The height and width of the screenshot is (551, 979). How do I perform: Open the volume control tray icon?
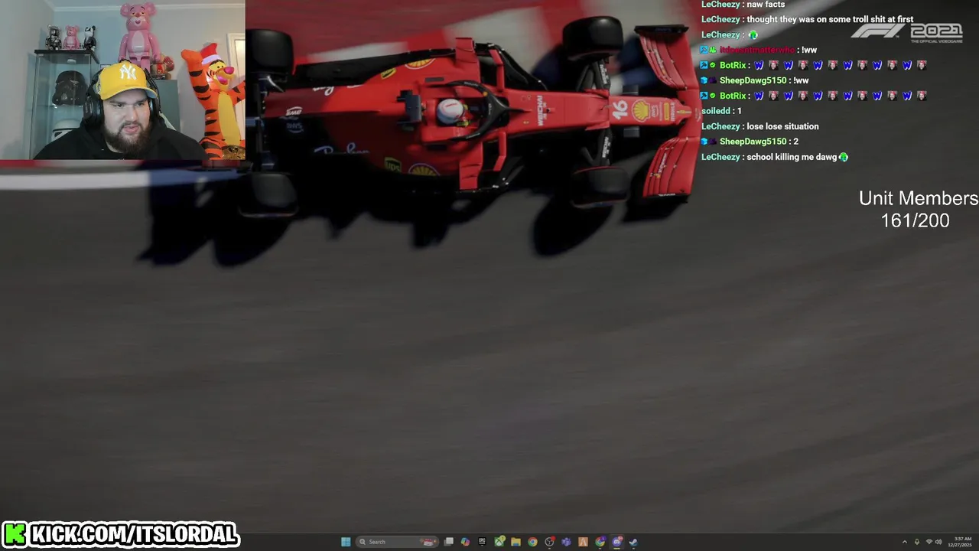tap(938, 542)
